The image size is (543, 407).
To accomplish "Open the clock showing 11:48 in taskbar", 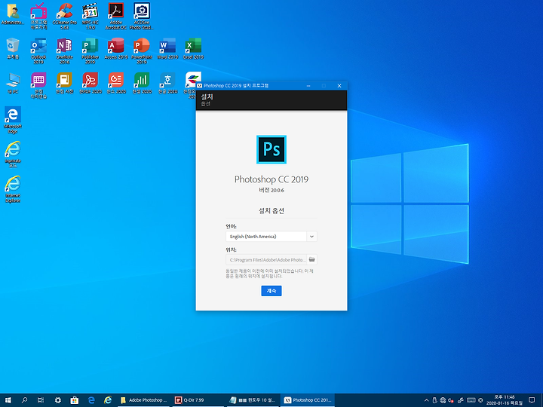I will [x=505, y=400].
